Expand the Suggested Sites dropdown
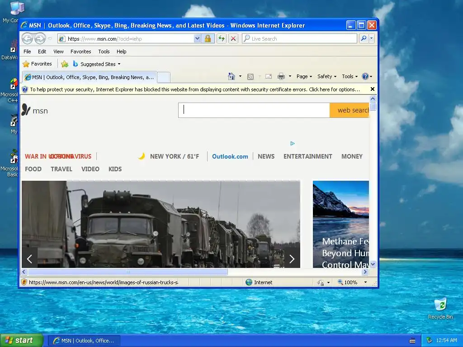The height and width of the screenshot is (347, 463). 119,64
